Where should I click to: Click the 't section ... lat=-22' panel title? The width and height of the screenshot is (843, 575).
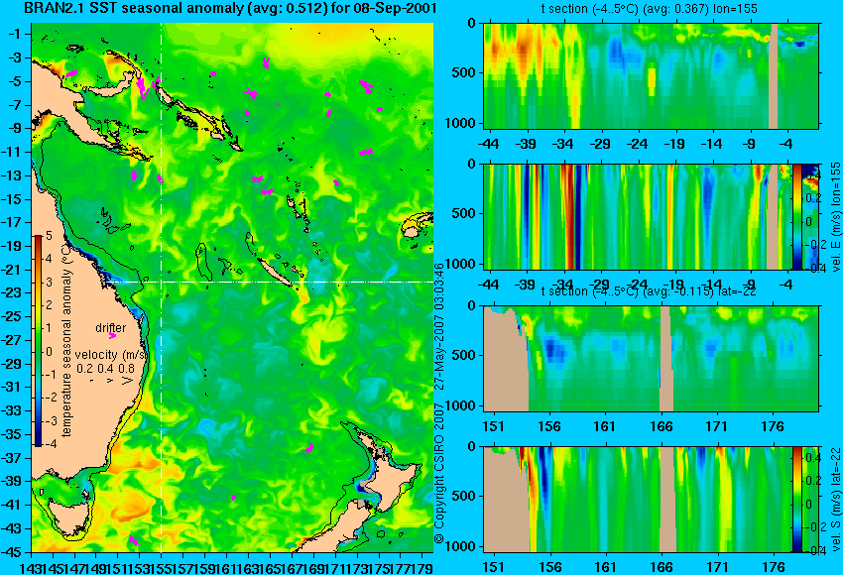coord(649,291)
